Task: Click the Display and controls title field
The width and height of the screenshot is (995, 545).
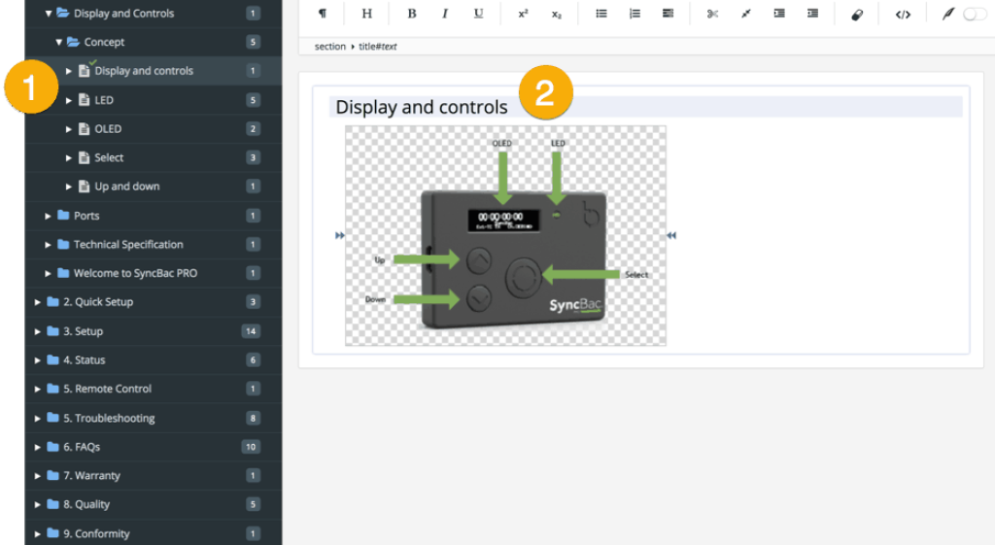Action: click(421, 107)
